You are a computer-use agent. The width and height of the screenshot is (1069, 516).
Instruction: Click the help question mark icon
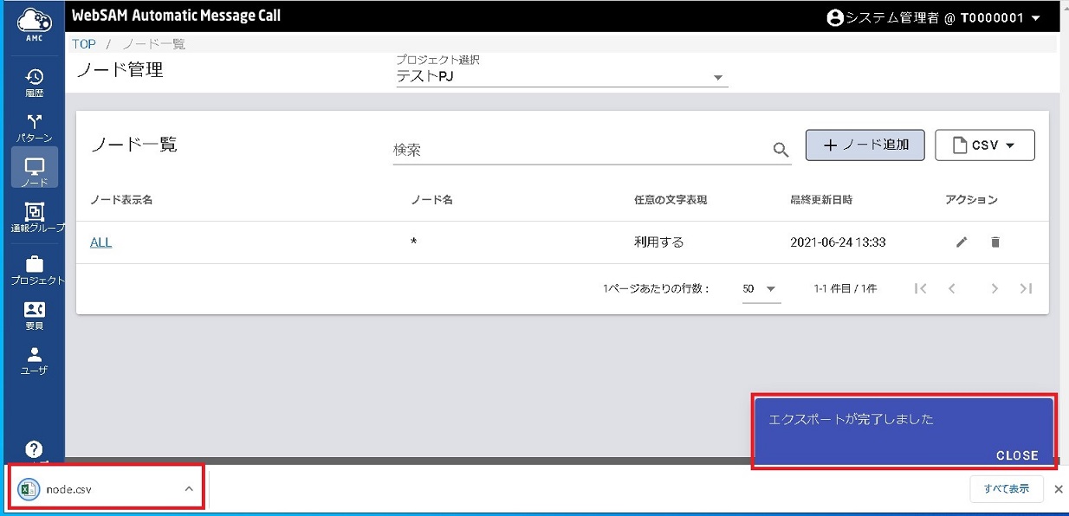coord(35,449)
